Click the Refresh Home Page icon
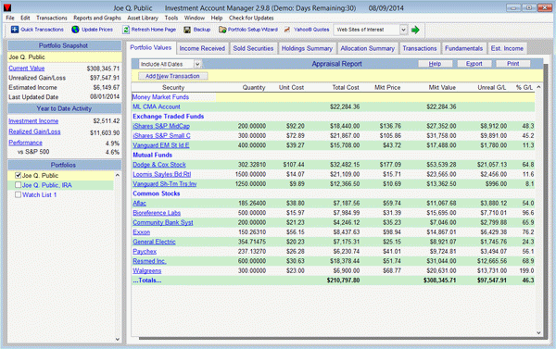 [x=126, y=30]
